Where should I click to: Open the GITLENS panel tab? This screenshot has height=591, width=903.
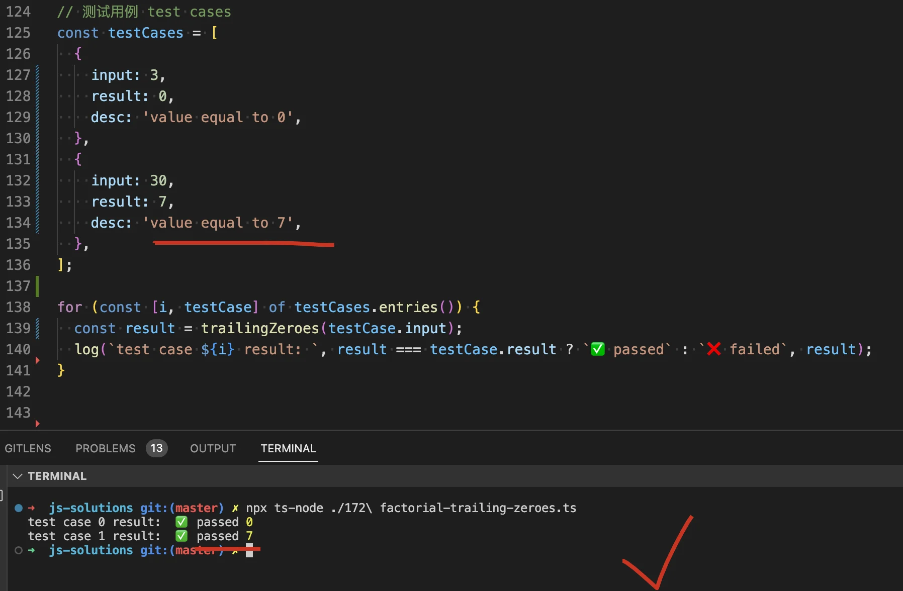(x=28, y=448)
